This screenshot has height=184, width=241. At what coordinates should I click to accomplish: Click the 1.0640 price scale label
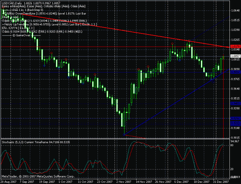click(235, 10)
